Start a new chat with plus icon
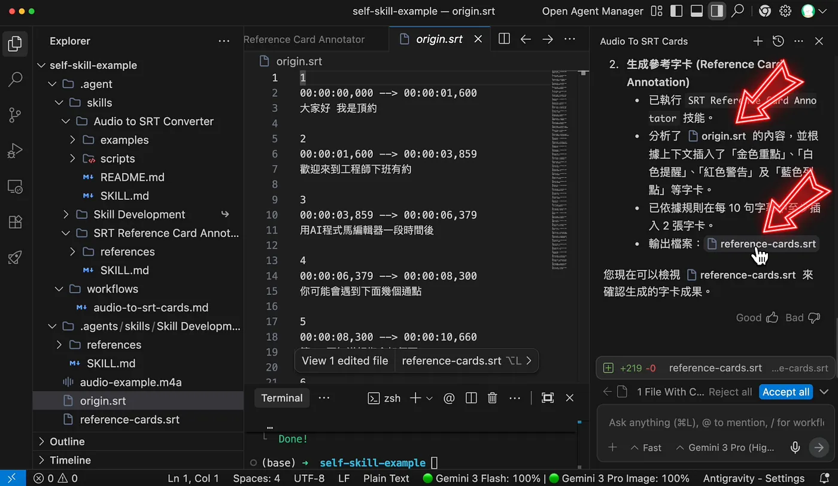838x486 pixels. pos(758,41)
